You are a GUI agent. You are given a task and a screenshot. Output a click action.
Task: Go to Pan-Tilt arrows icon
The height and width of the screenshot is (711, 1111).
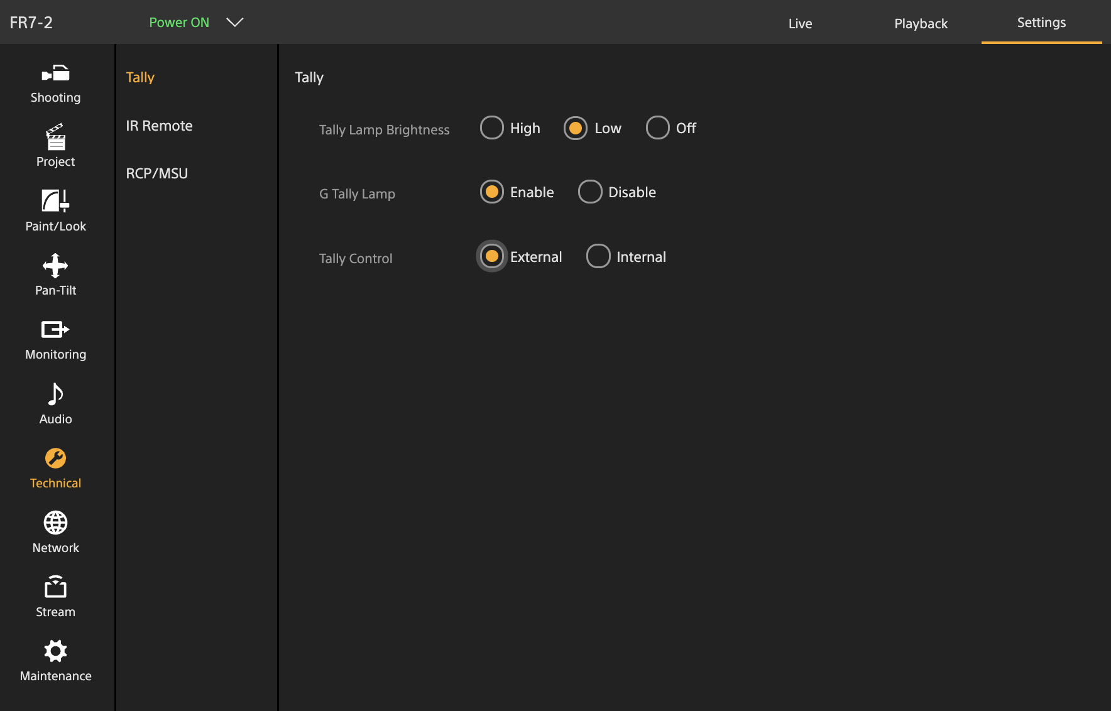pos(55,265)
